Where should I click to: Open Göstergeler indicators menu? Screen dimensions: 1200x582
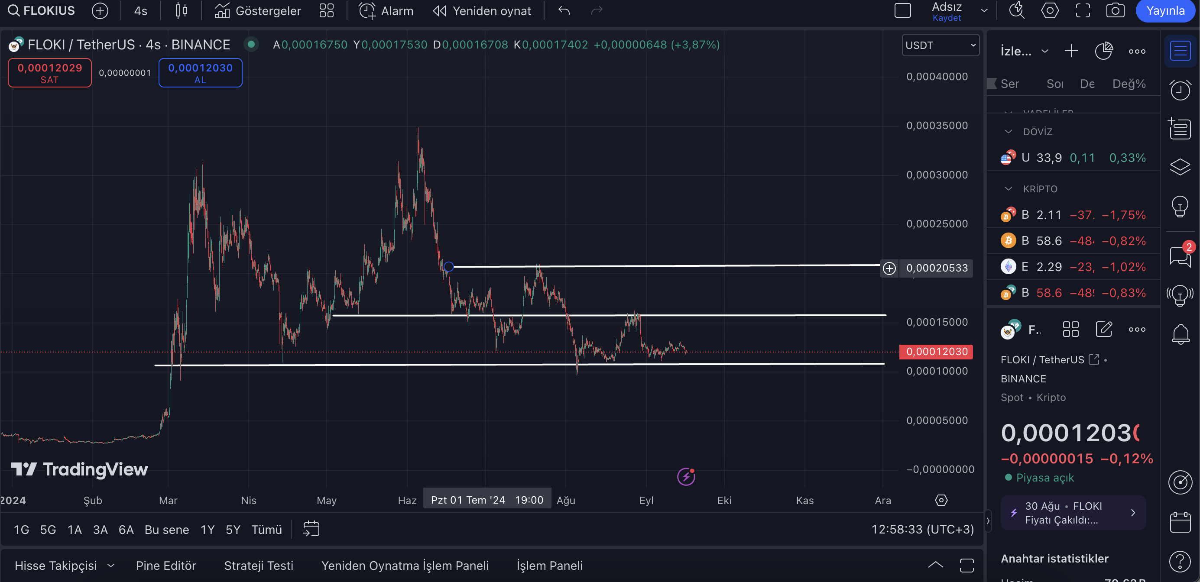(258, 11)
